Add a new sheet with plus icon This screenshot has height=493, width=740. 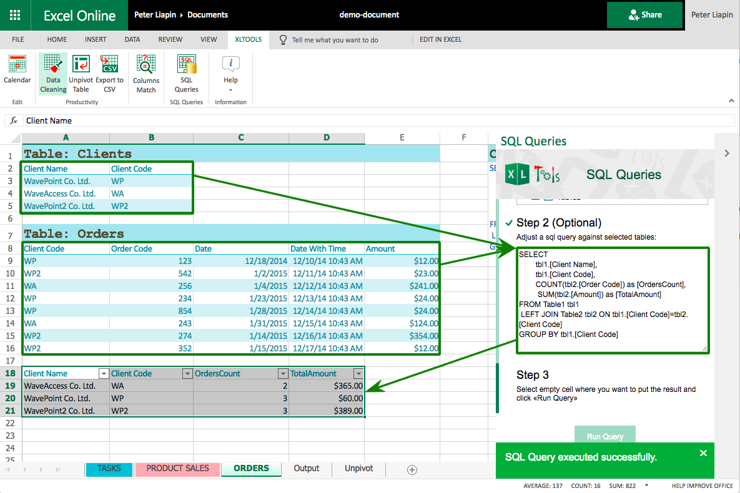tap(412, 469)
